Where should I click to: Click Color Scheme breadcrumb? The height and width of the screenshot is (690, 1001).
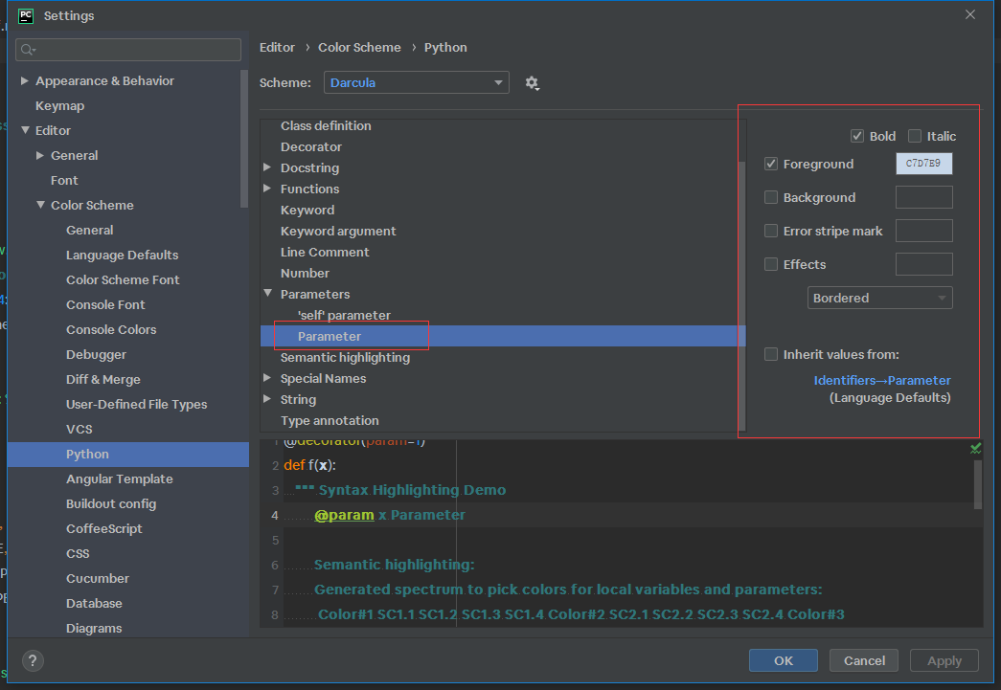[359, 47]
